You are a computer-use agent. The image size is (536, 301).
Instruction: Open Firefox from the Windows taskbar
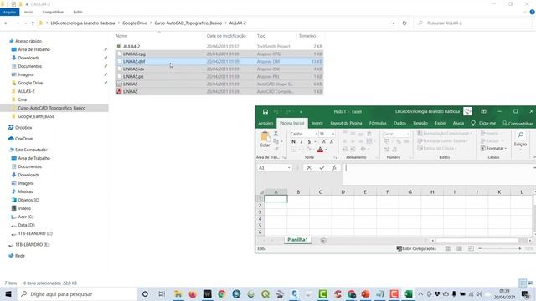tap(193, 293)
